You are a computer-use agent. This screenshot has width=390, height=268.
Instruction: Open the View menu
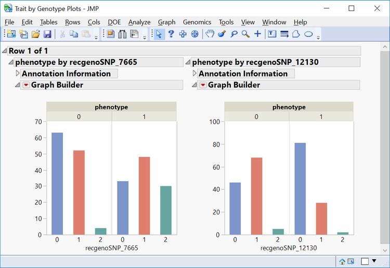coord(248,22)
